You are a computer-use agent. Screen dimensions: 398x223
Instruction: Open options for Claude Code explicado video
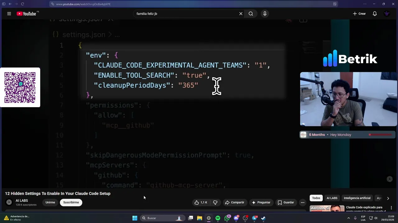[x=391, y=208]
